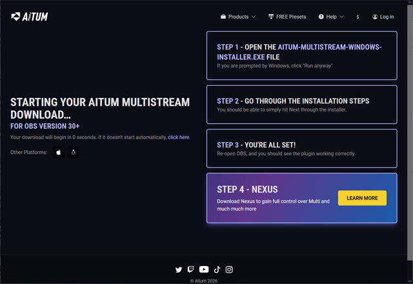413x284 pixels.
Task: Click the Step 4 Nexus card
Action: point(302,198)
